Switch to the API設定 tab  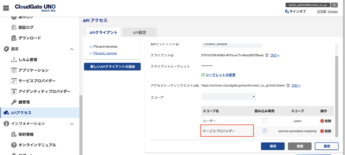click(139, 33)
